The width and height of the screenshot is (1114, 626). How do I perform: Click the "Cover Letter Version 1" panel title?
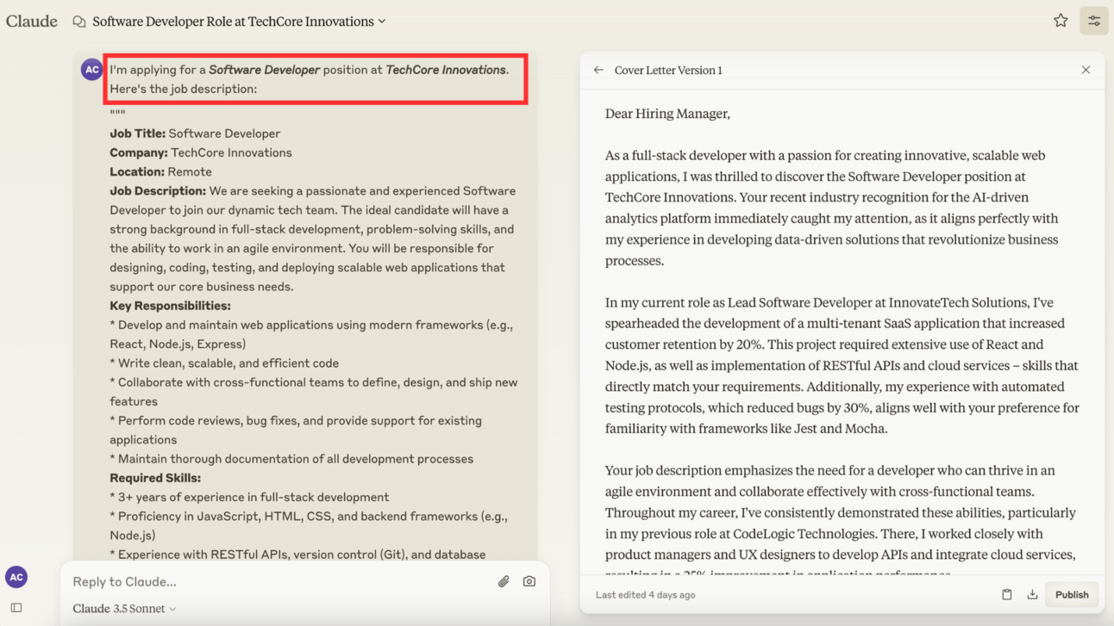point(668,70)
